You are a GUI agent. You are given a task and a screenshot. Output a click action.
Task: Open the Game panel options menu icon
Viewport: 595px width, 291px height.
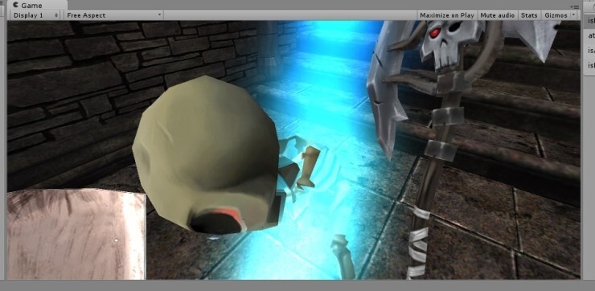[575, 6]
